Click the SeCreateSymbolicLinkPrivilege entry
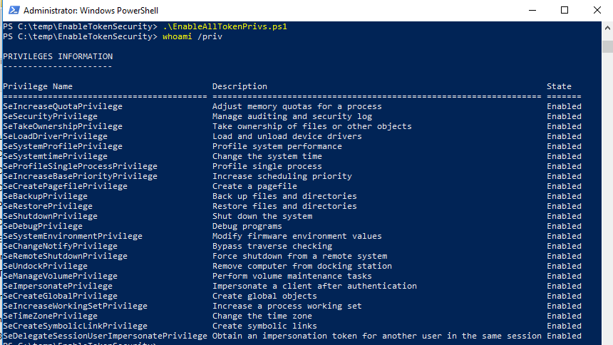The image size is (613, 345). pyautogui.click(x=76, y=326)
